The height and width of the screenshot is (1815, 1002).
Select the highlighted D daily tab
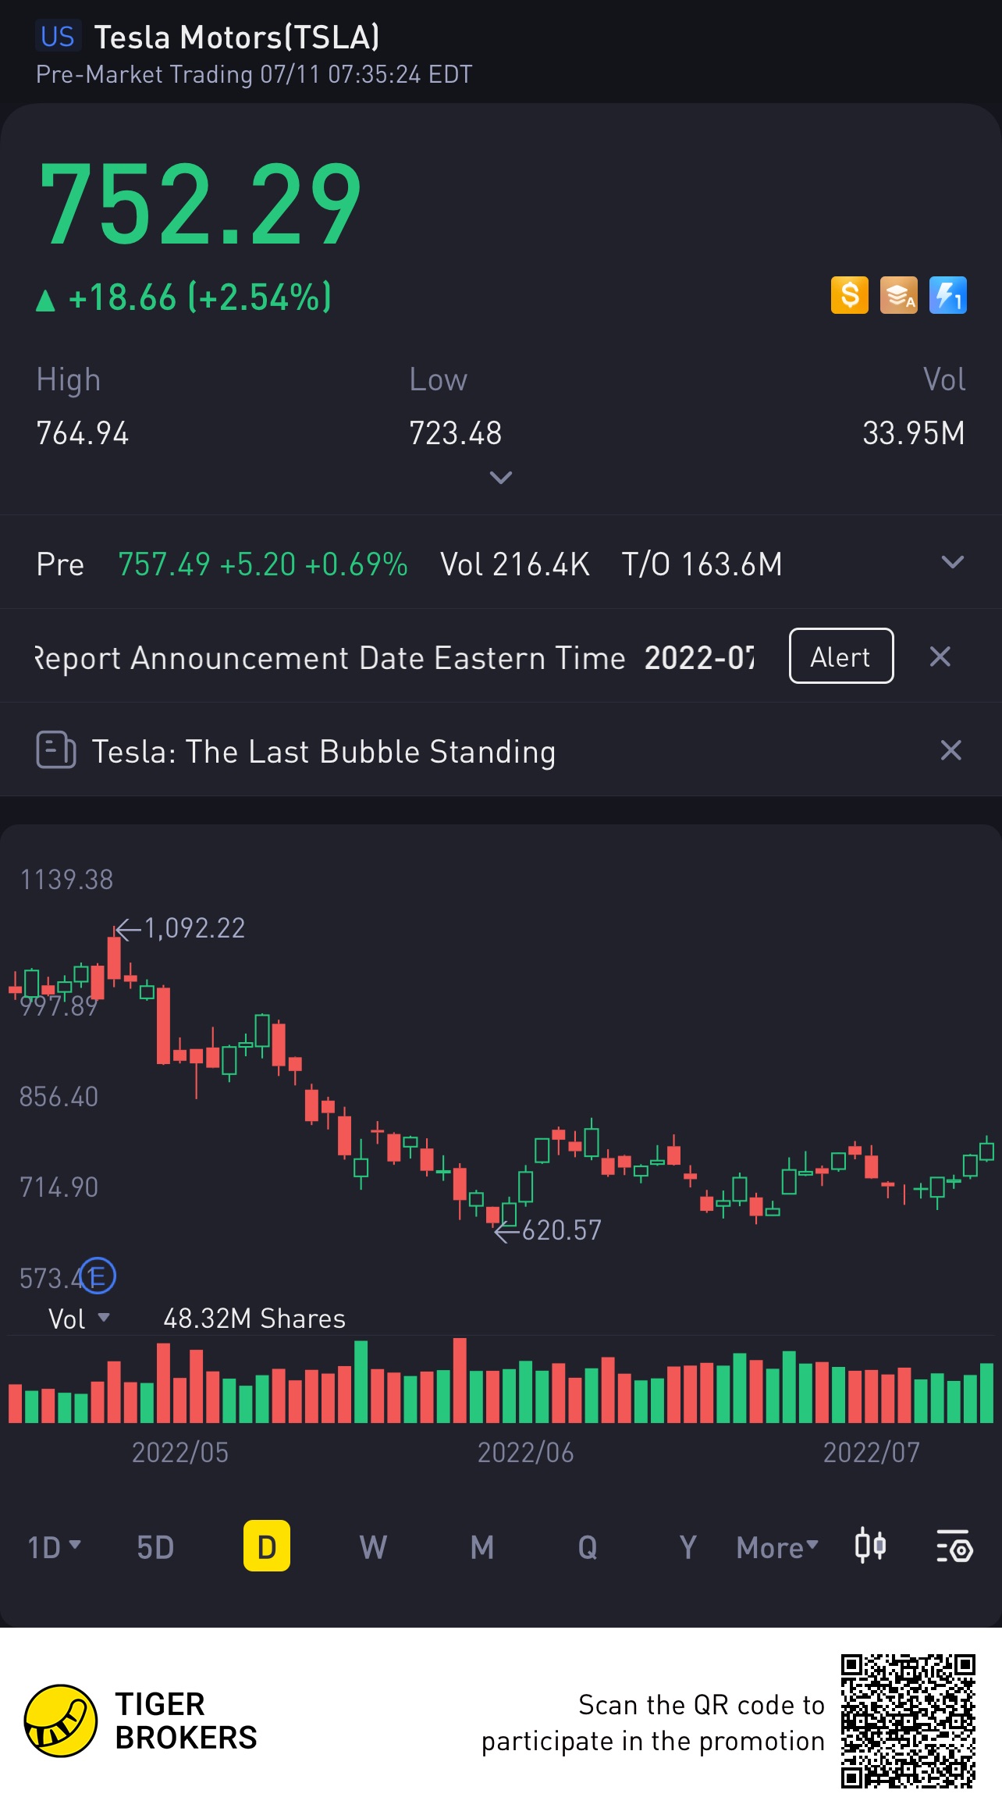[x=266, y=1546]
